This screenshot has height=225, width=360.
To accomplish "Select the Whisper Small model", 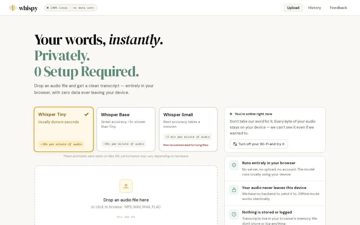I will (188, 129).
